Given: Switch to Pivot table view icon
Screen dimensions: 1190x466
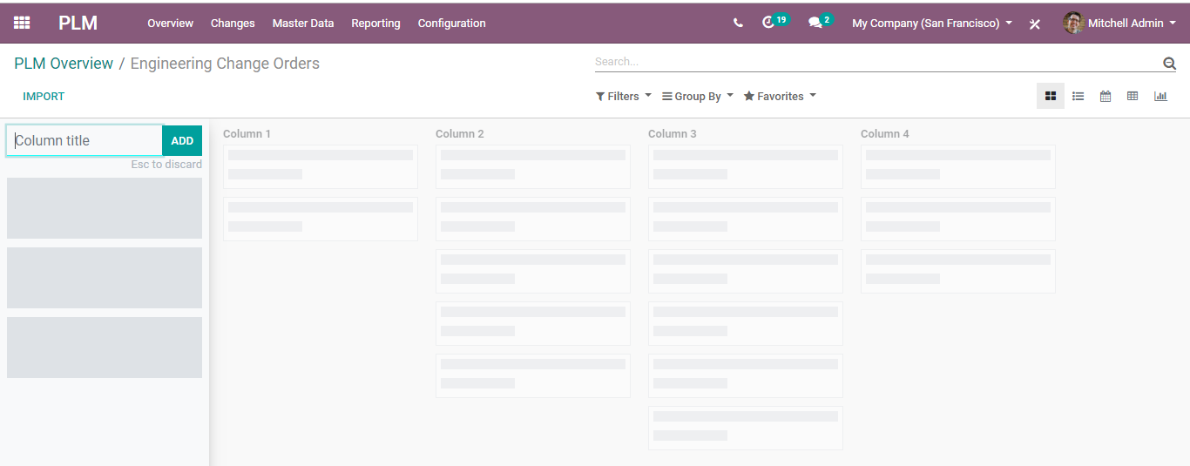Looking at the screenshot, I should pos(1133,96).
